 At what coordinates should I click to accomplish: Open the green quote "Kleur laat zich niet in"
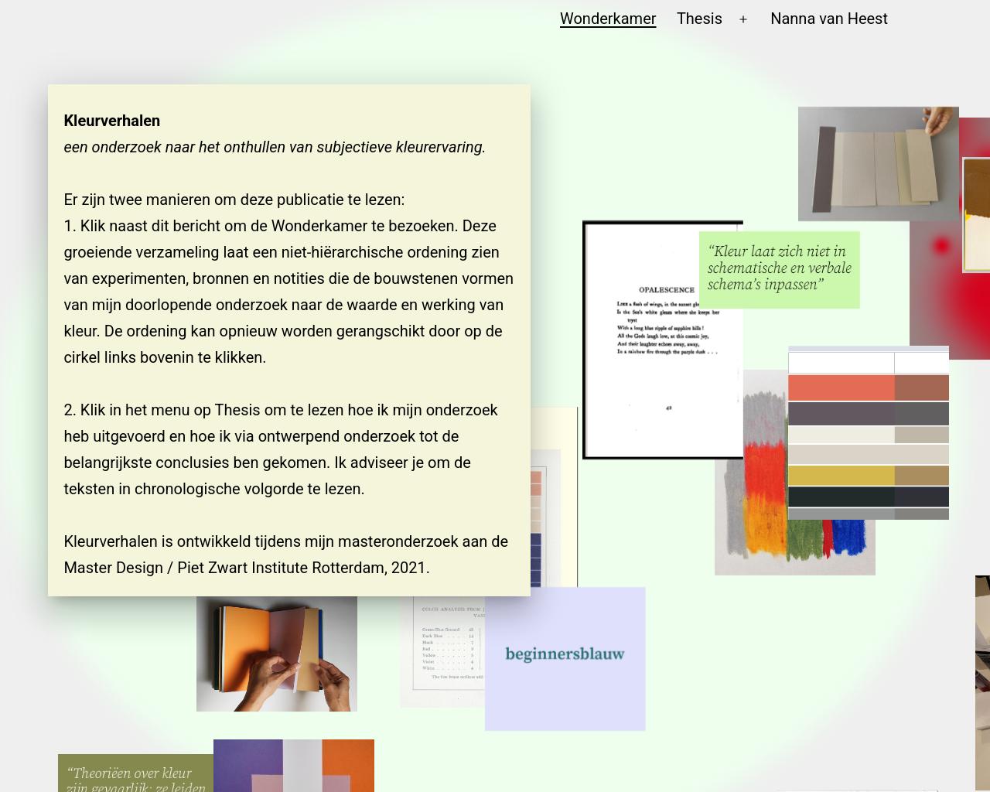[780, 269]
